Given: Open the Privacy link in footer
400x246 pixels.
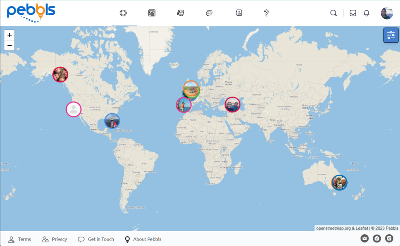Looking at the screenshot, I should click(54, 239).
